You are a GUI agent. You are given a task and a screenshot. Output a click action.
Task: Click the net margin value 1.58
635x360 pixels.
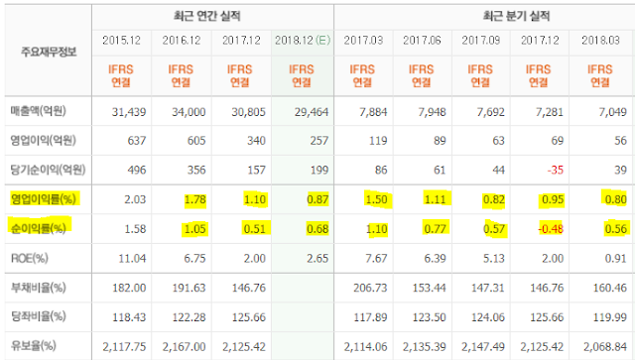(135, 229)
